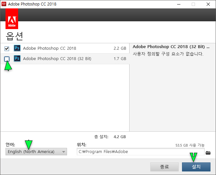This screenshot has width=216, height=175.
Task: Click the 옵션 heading
Action: 14,36
